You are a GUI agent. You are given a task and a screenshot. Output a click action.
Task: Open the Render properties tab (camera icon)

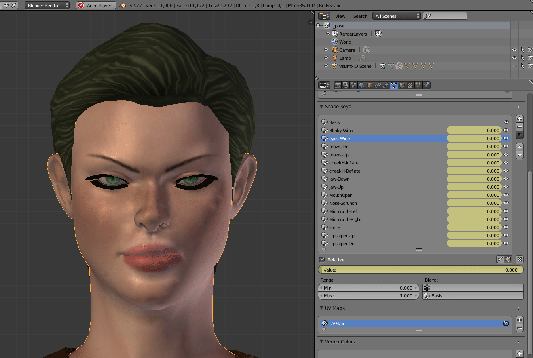(x=337, y=85)
